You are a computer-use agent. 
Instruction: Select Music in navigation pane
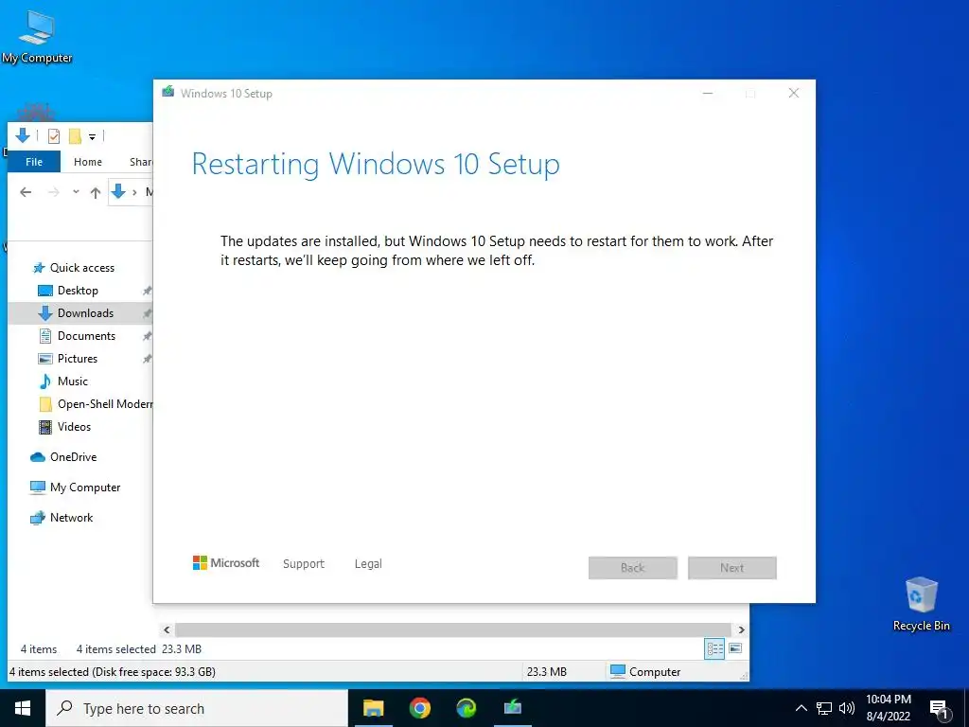point(72,381)
